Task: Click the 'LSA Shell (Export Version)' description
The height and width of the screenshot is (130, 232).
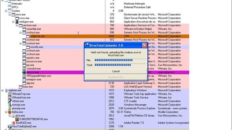Action: coord(138,87)
